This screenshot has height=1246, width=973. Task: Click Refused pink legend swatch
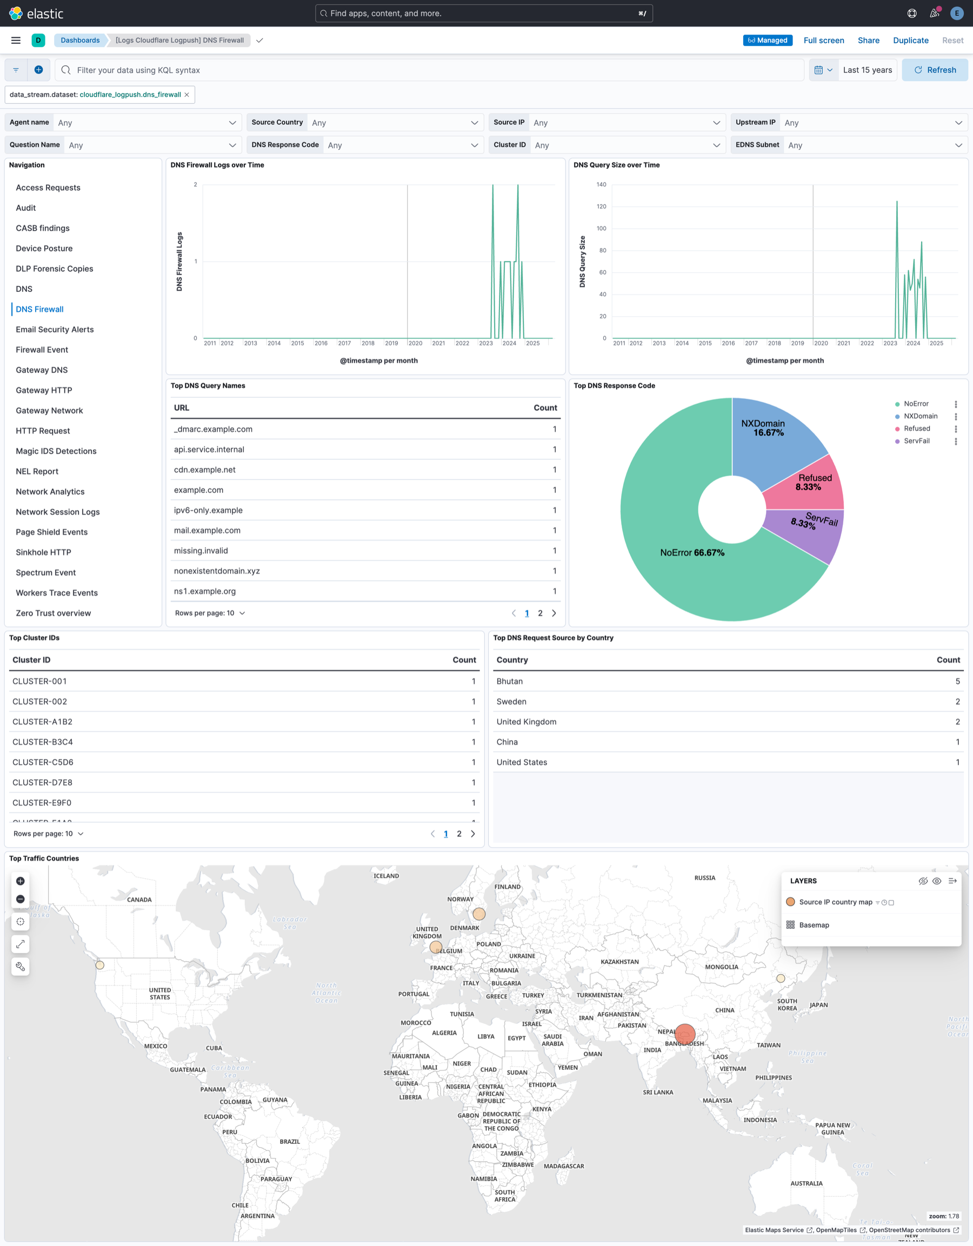pyautogui.click(x=897, y=429)
